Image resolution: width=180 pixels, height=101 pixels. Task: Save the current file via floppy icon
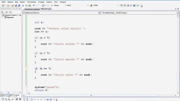(16, 5)
